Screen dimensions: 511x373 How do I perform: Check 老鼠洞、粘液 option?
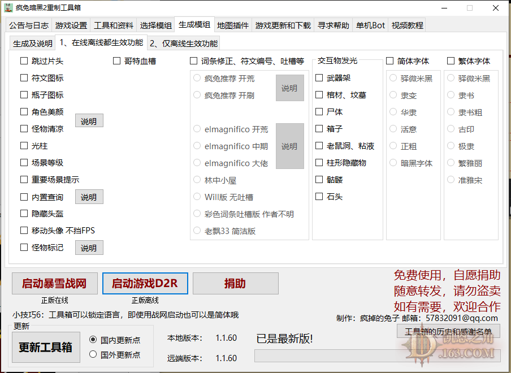tap(319, 146)
